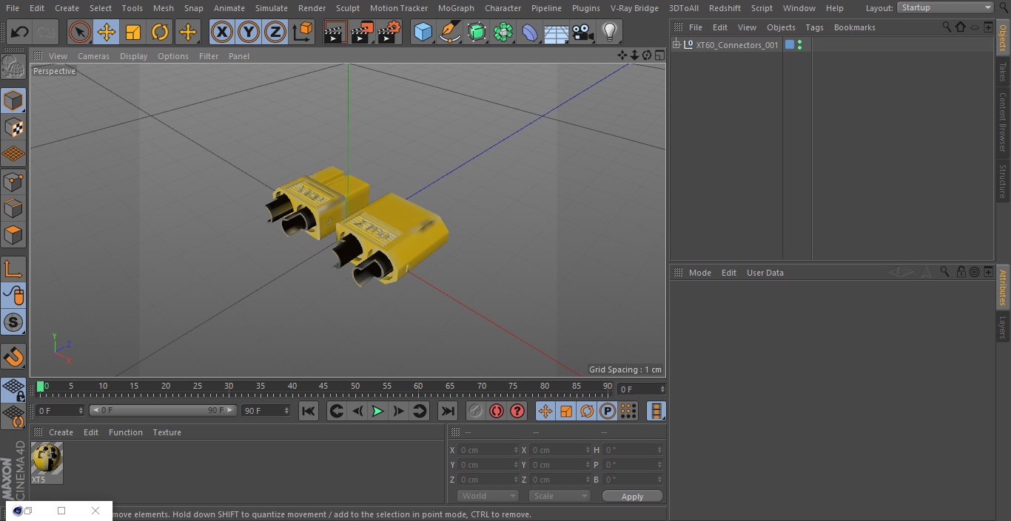This screenshot has width=1011, height=521.
Task: Open the Layers side tab
Action: (x=1003, y=327)
